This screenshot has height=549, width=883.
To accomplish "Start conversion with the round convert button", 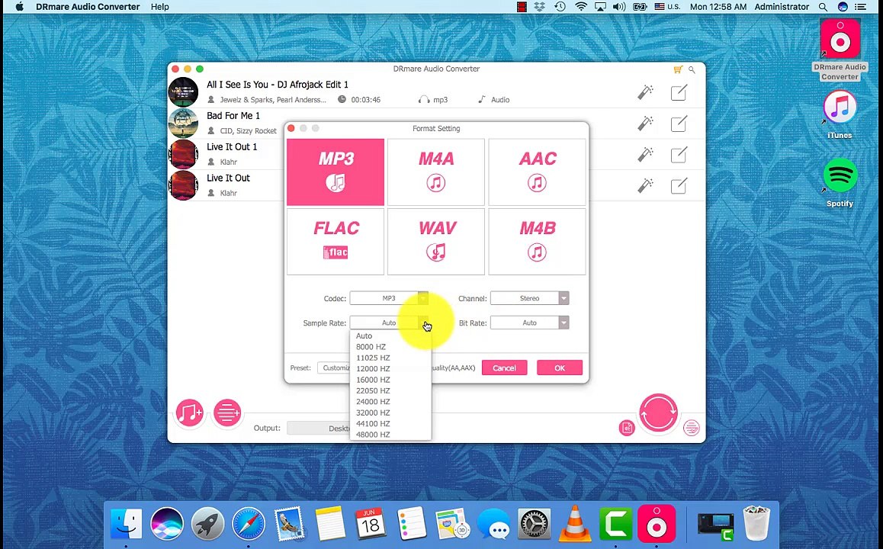I will 658,413.
